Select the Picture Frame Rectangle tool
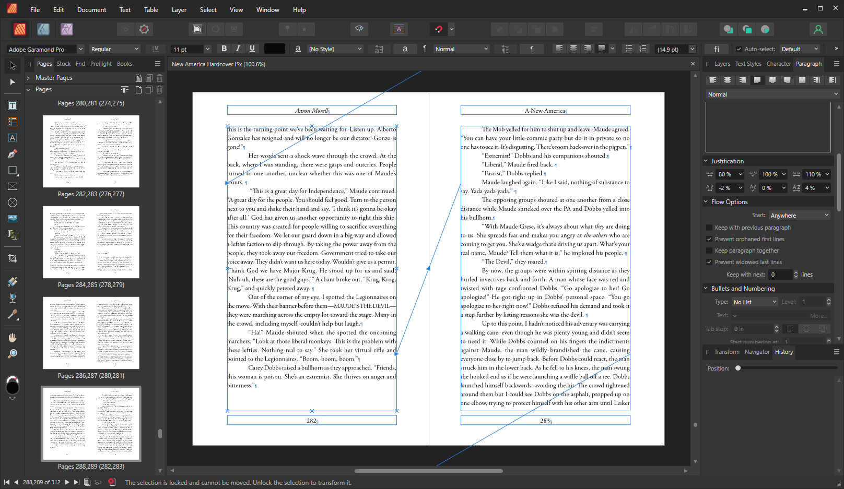The image size is (844, 489). click(13, 186)
